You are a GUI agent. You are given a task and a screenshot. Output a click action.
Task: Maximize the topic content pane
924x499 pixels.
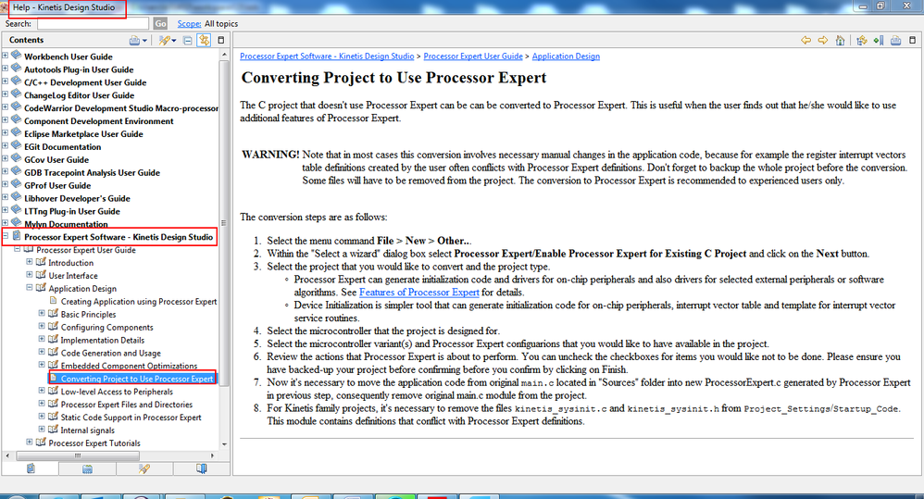[x=912, y=40]
